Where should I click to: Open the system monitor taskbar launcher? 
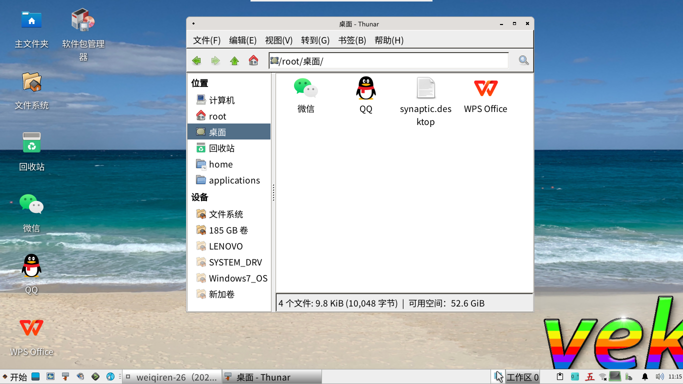click(x=50, y=376)
